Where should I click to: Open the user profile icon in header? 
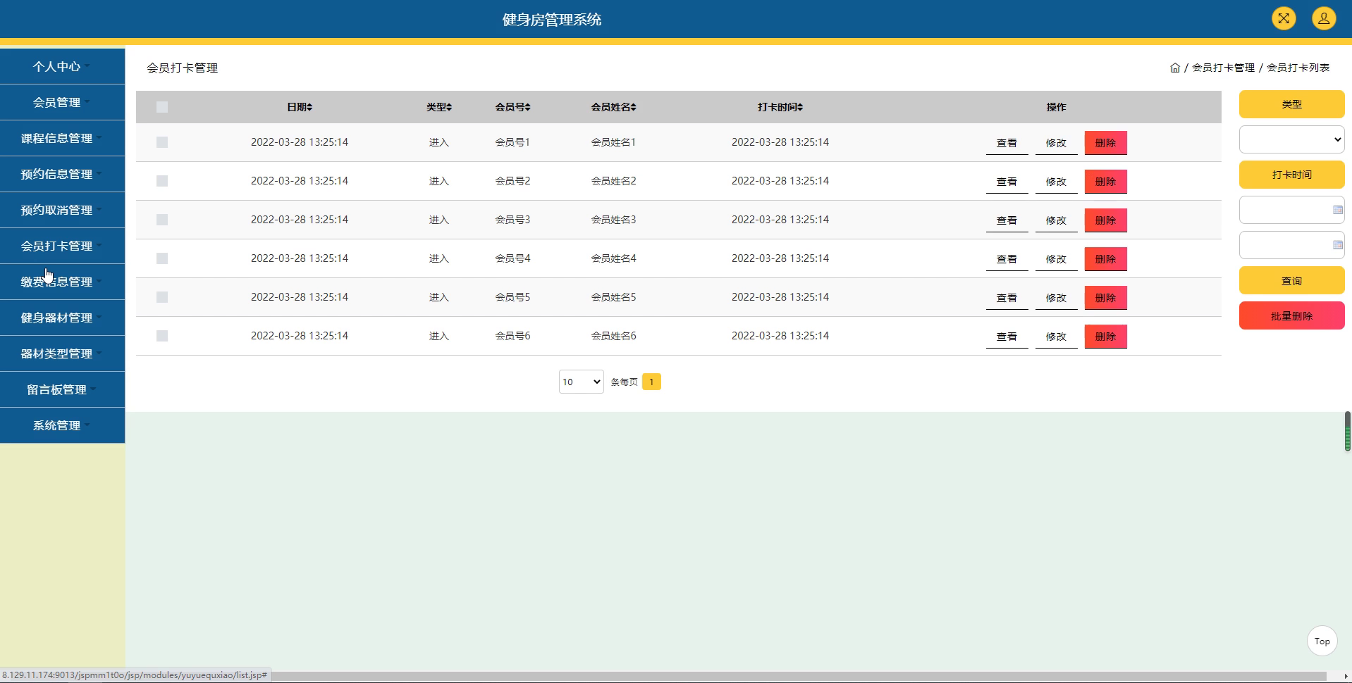tap(1324, 18)
